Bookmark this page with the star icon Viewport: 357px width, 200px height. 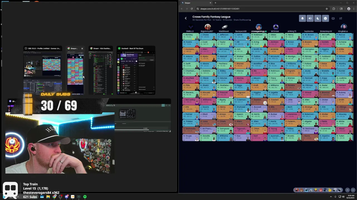[x=327, y=9]
